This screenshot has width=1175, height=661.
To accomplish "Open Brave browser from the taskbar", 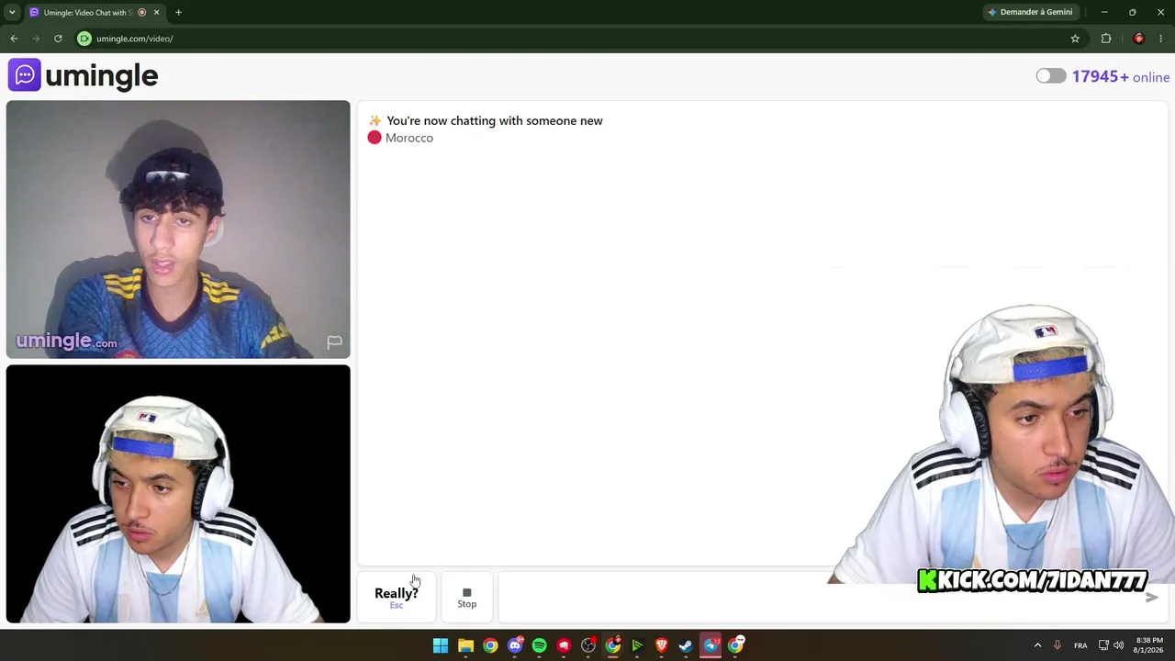I will pos(661,645).
